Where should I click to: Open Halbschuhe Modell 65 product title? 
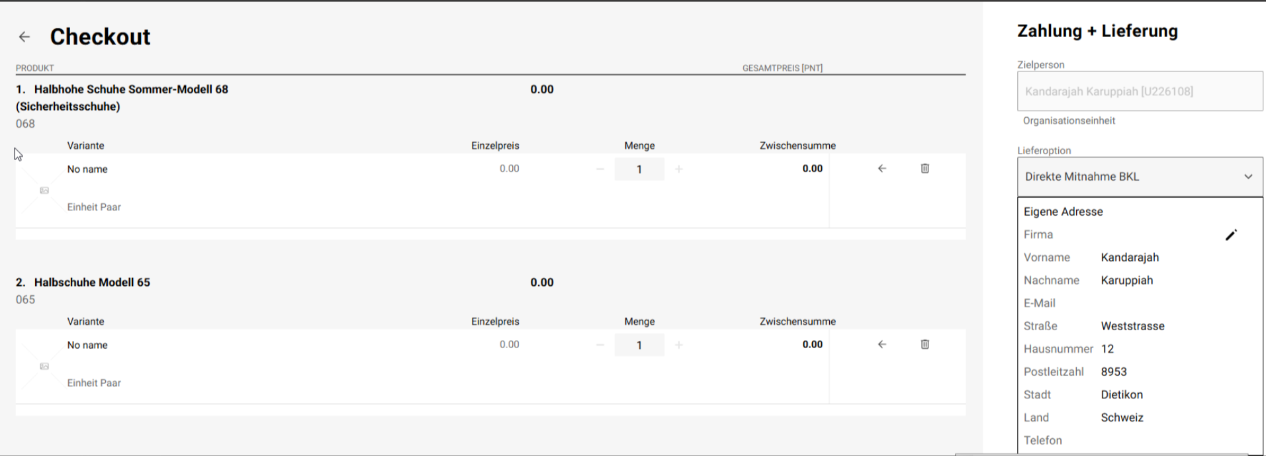pyautogui.click(x=92, y=283)
